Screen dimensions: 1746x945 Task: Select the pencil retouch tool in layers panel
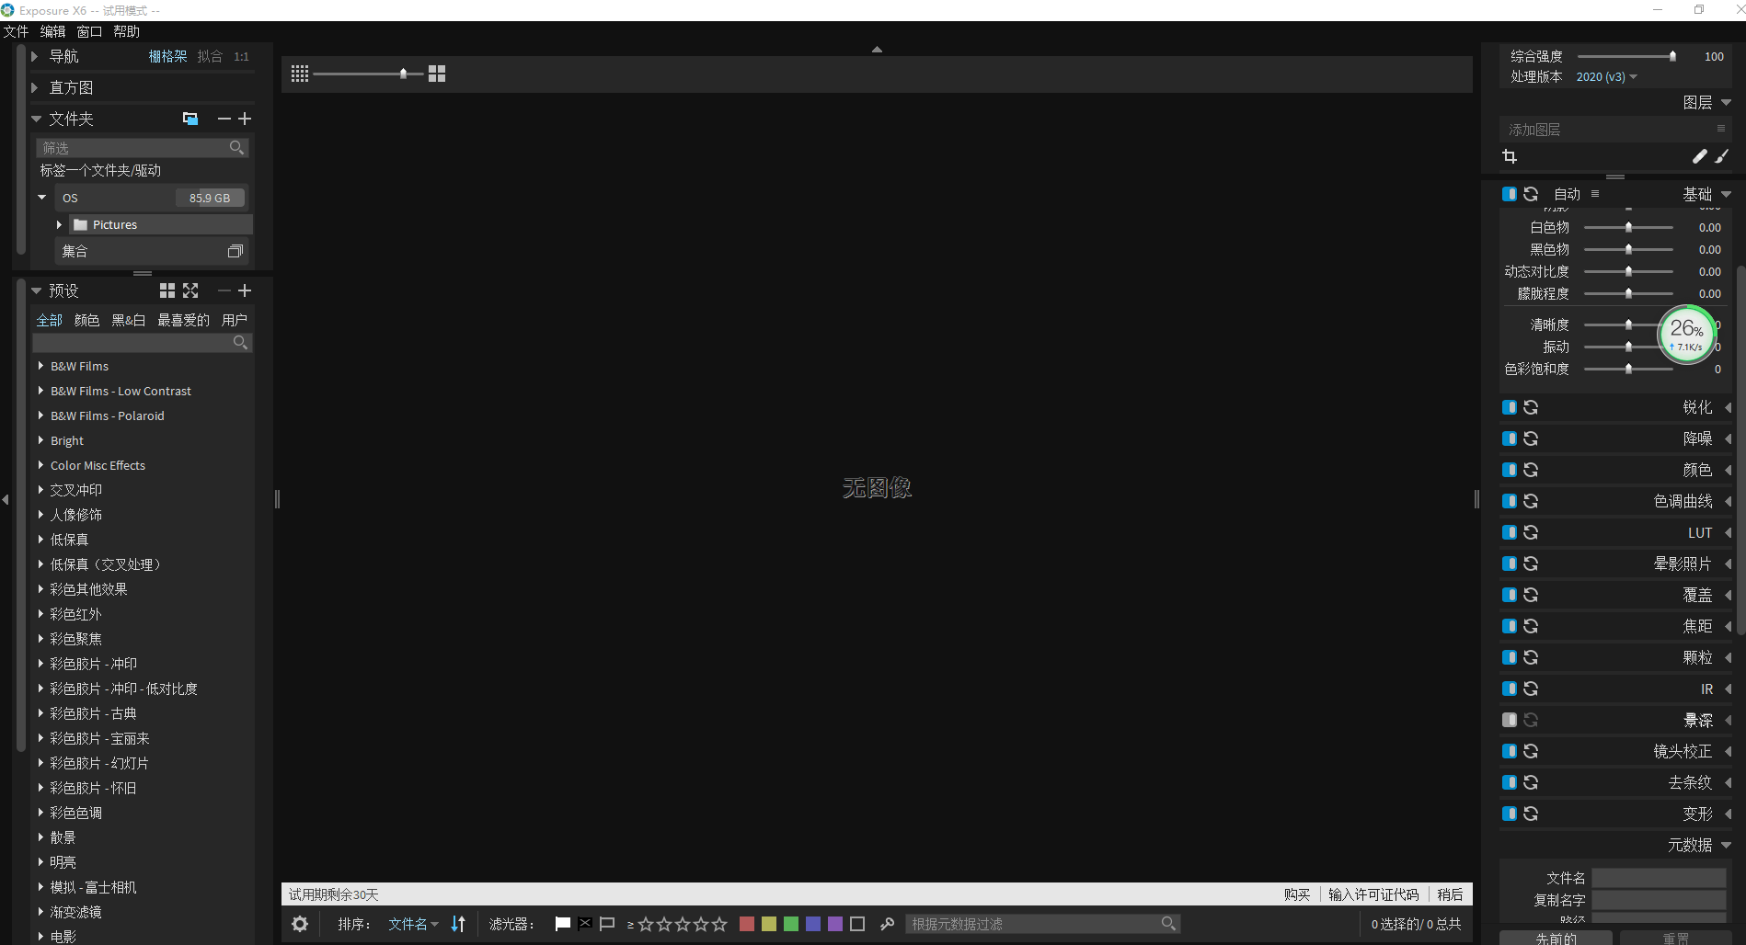point(1700,156)
